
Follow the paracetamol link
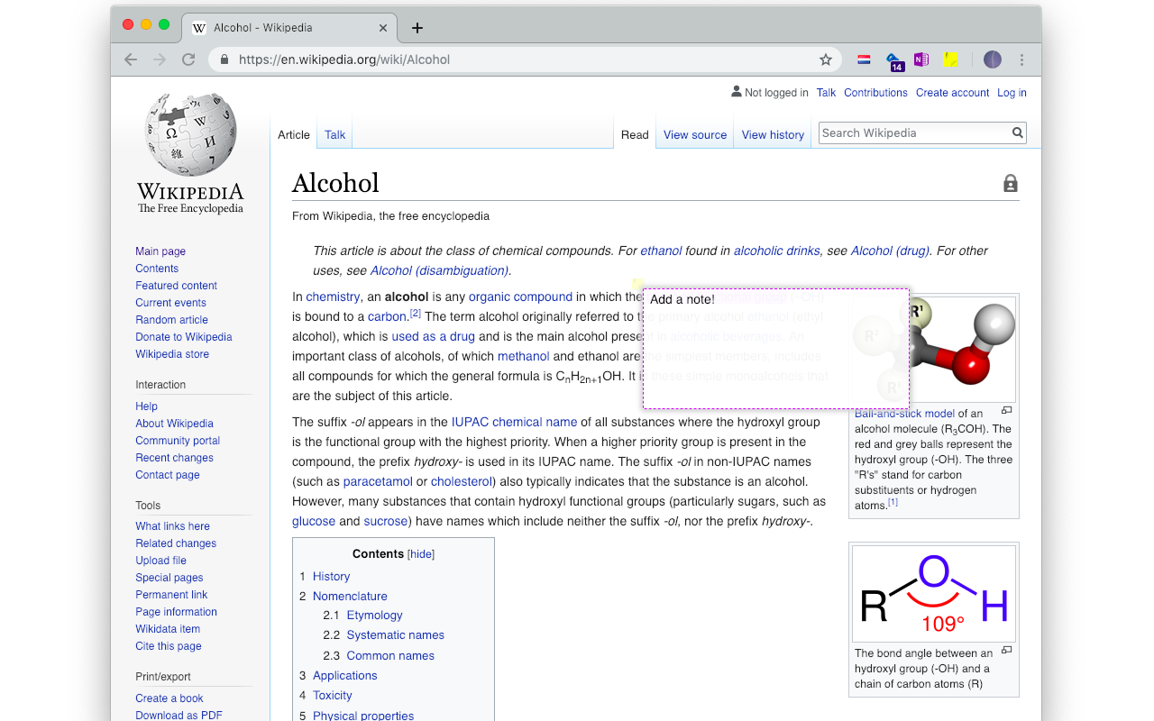point(378,481)
